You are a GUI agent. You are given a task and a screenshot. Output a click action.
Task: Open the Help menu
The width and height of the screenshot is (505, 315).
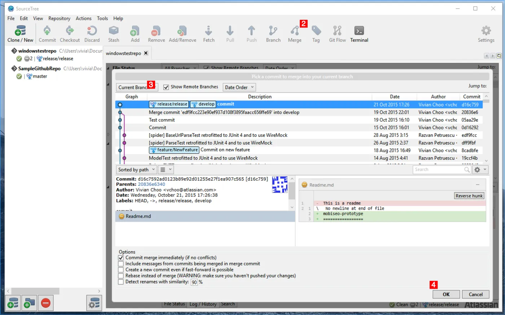coord(118,18)
